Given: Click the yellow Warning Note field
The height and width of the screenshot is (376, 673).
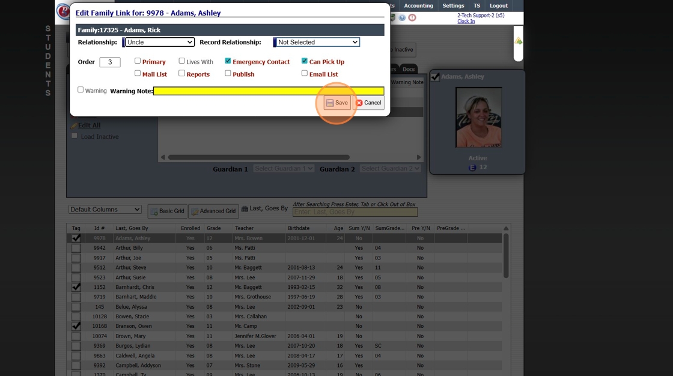Looking at the screenshot, I should [269, 91].
